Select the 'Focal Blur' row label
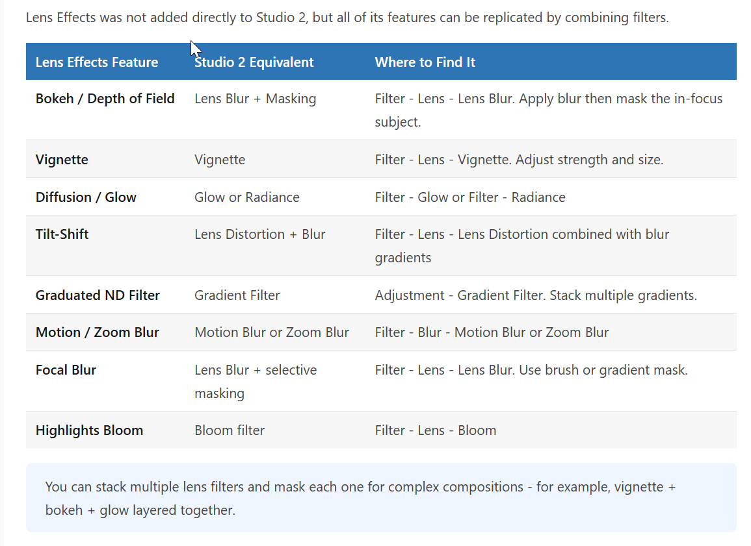Screen dimensions: 751x546 [66, 370]
